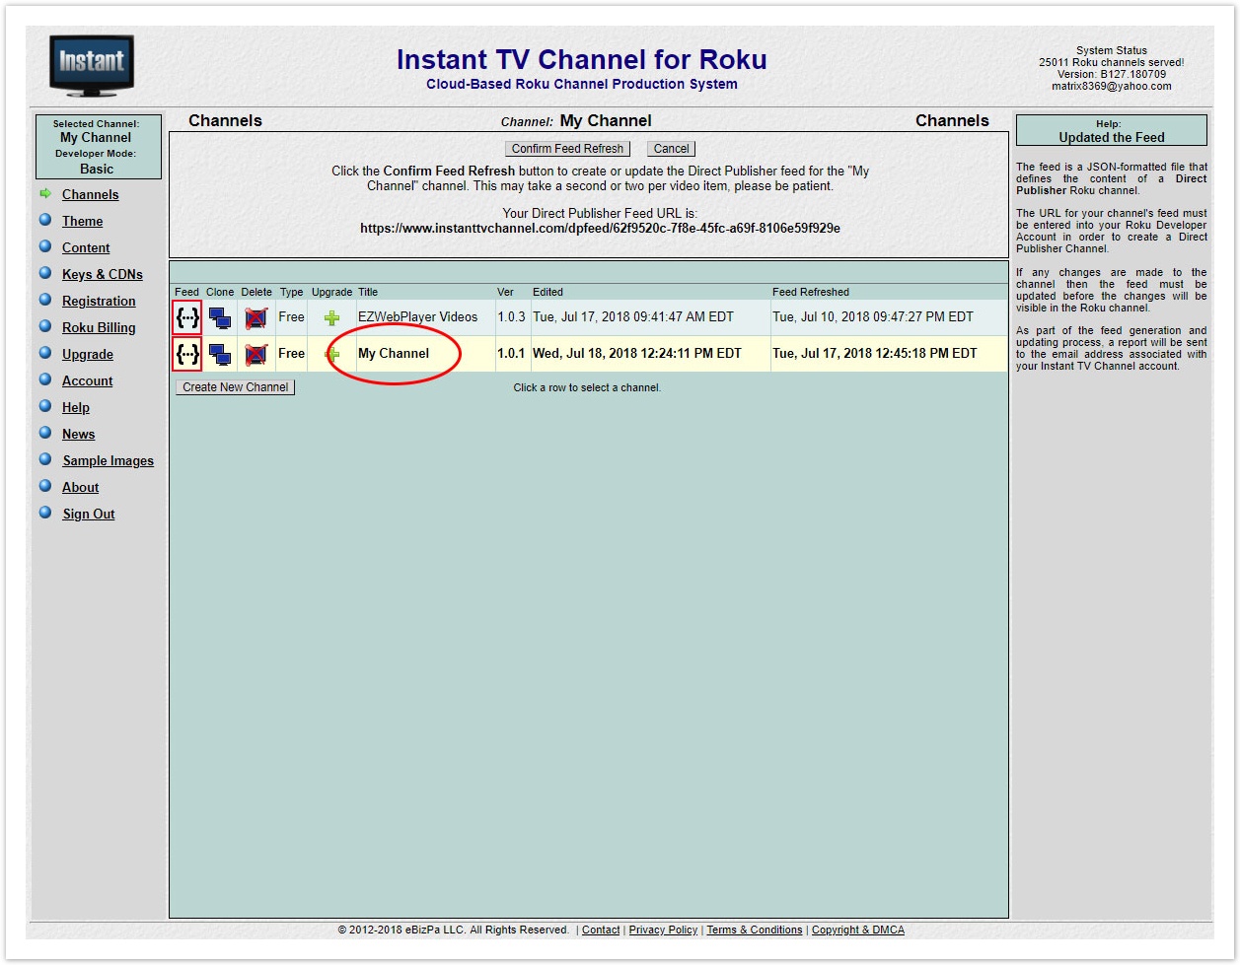Open the Channels menu link

(x=91, y=195)
